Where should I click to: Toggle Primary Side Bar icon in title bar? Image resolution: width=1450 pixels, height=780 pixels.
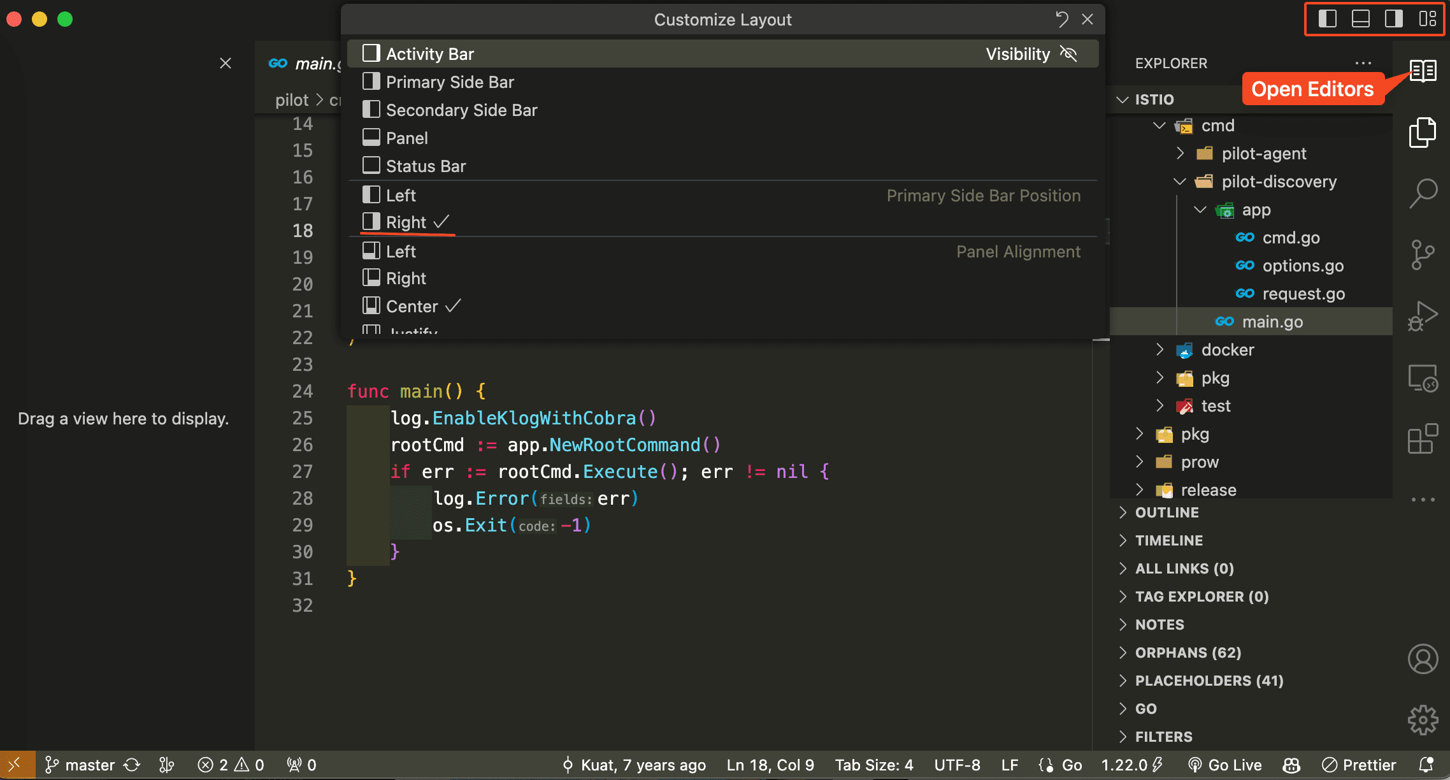[x=1327, y=19]
